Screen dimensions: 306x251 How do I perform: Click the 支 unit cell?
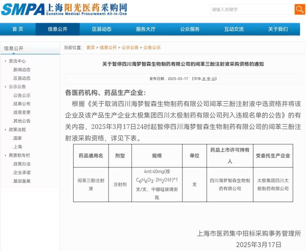pos(194,185)
